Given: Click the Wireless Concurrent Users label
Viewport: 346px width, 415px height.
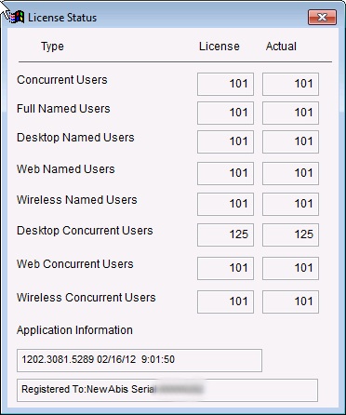Looking at the screenshot, I should click(86, 298).
